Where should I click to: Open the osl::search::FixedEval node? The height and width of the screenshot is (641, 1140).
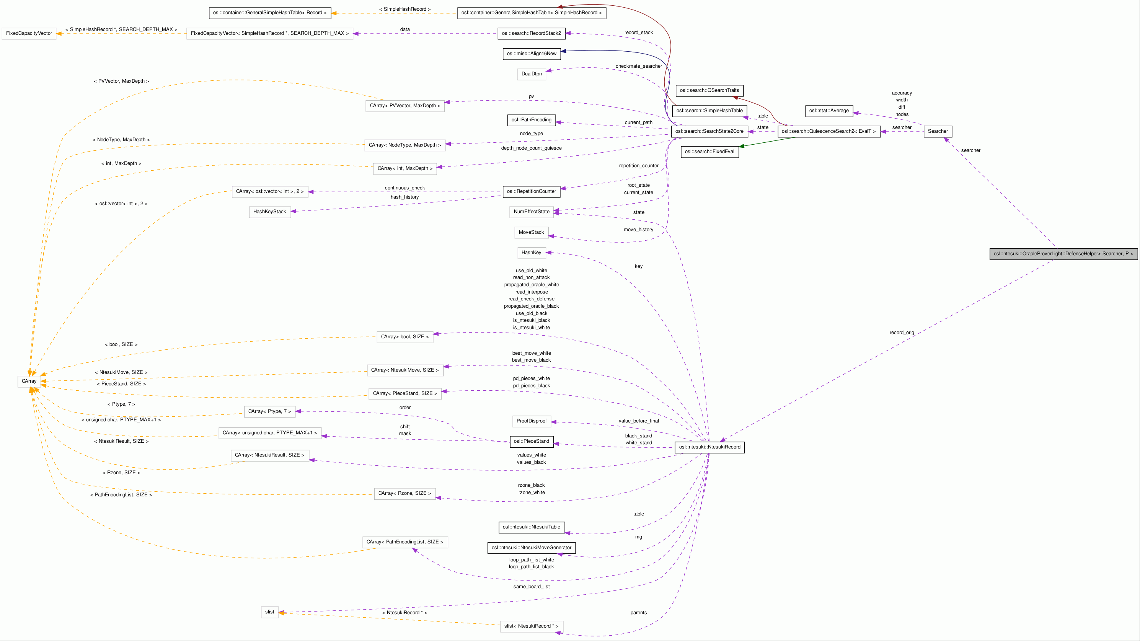coord(709,152)
